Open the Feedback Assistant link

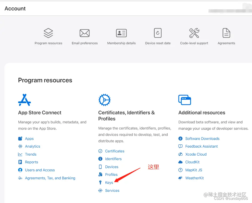201,146
